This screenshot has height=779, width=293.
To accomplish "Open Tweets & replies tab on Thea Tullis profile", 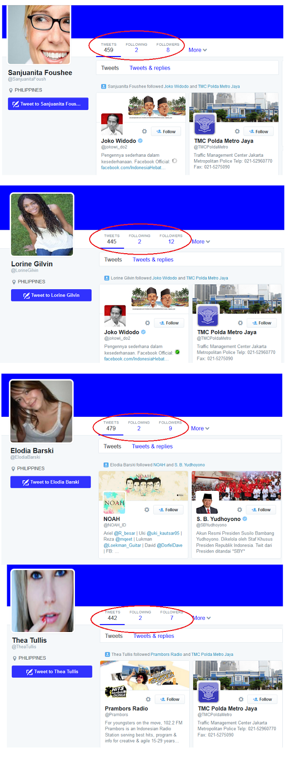I will [154, 636].
